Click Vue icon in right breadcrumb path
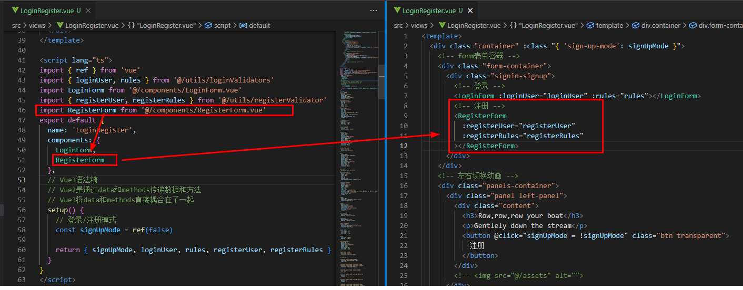The height and width of the screenshot is (290, 743). pyautogui.click(x=442, y=25)
